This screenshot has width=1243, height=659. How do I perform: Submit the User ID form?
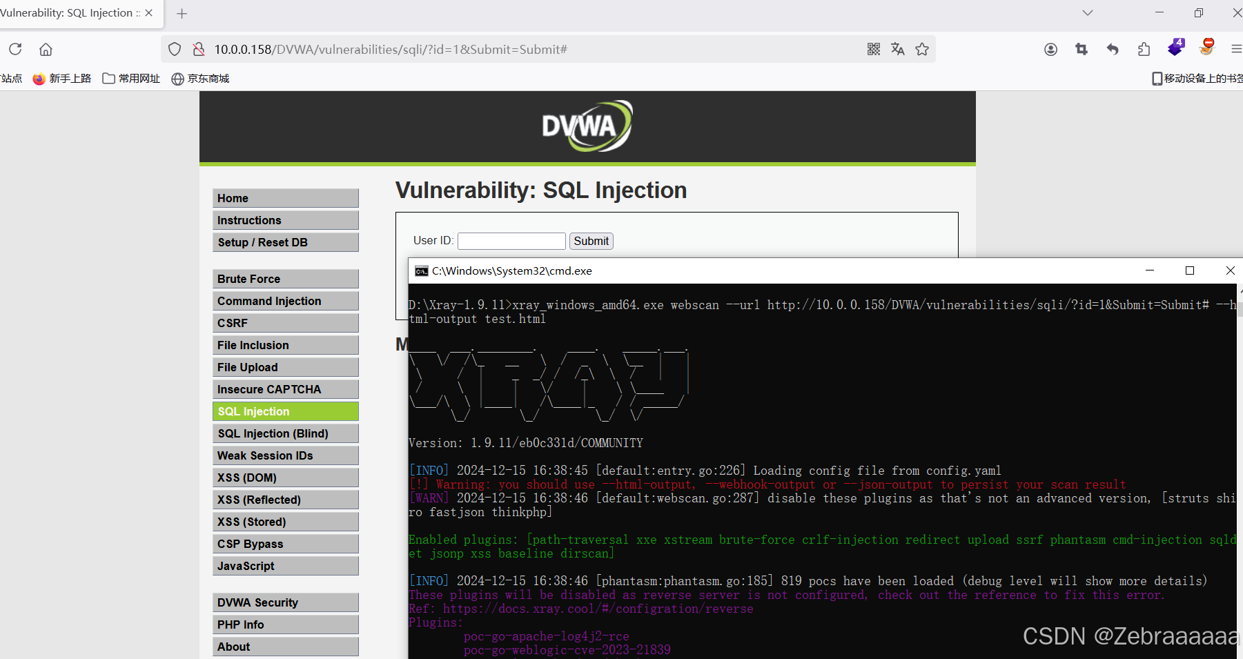tap(591, 241)
